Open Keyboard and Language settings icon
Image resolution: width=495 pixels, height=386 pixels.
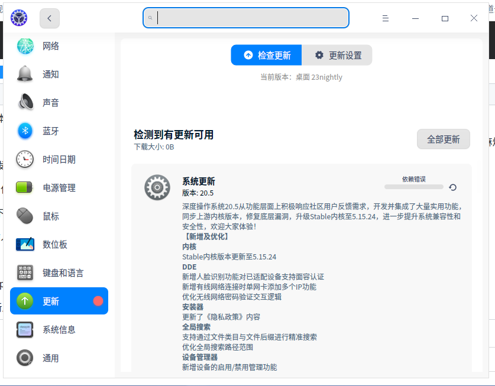coord(24,273)
